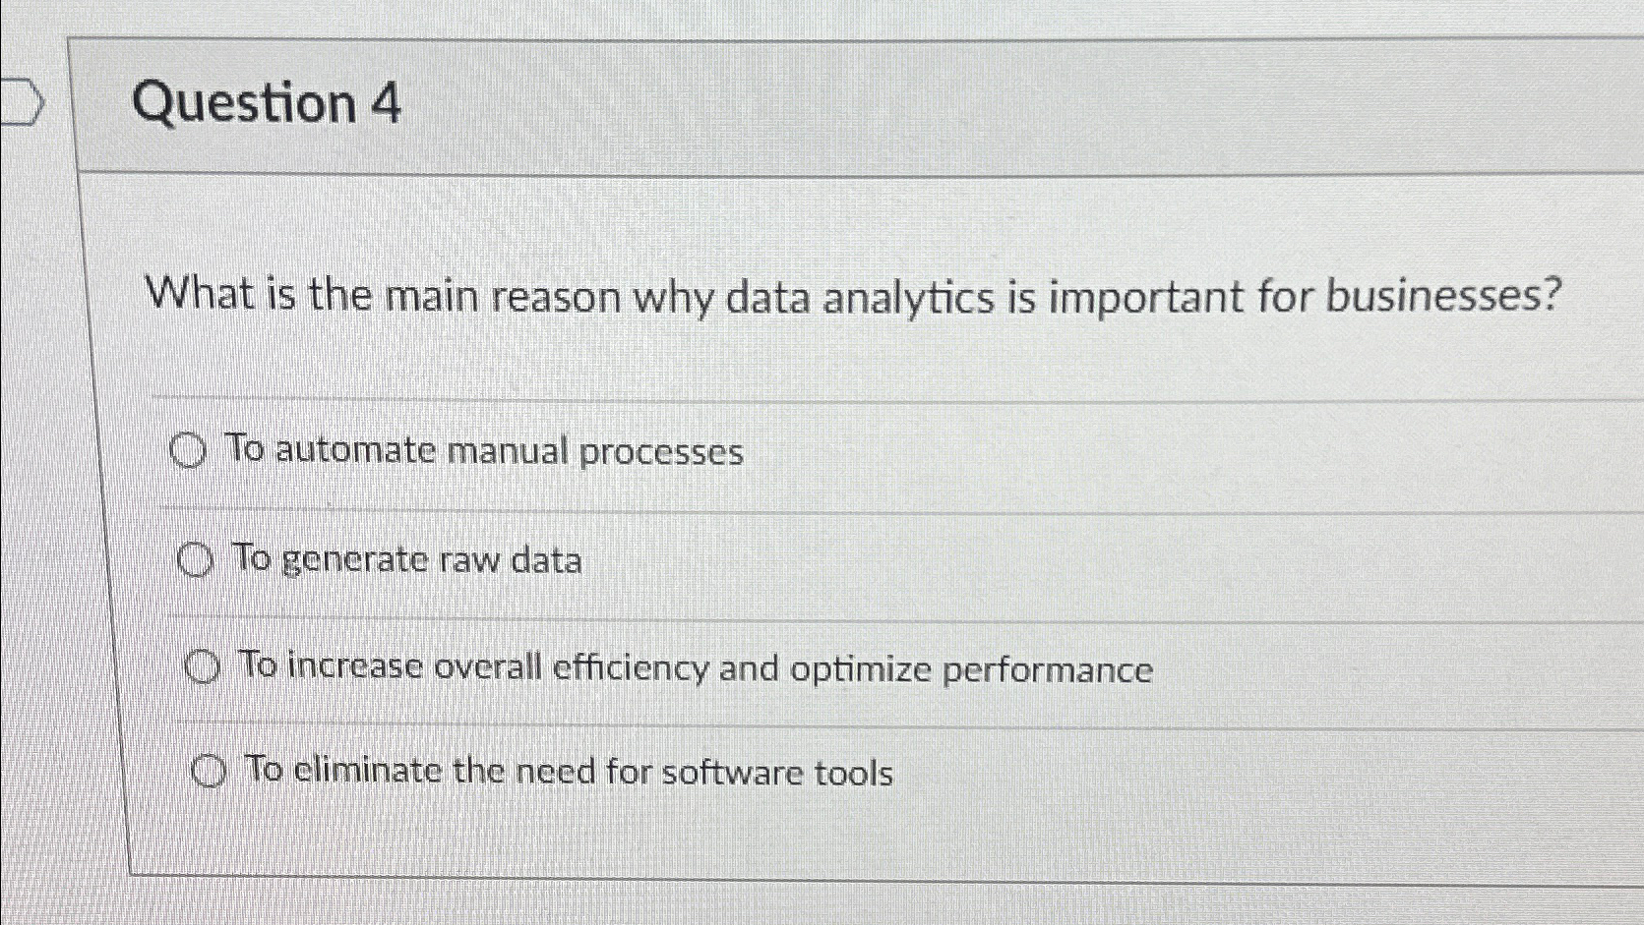The image size is (1644, 925).
Task: Pick 'To increase overall efficiency and optimize performance'
Action: [204, 667]
